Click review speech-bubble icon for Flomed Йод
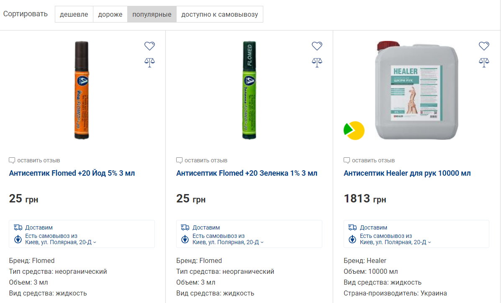Screen dimensions: 501x303 click(12, 160)
